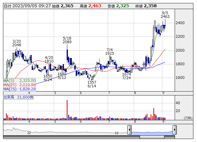Click the 1557 6/14 low annotation
197x142 pixels.
coord(92,84)
